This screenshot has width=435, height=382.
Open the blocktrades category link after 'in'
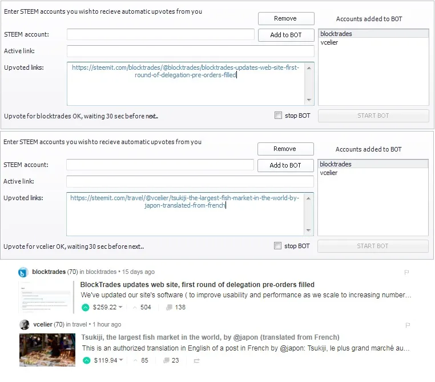click(101, 272)
